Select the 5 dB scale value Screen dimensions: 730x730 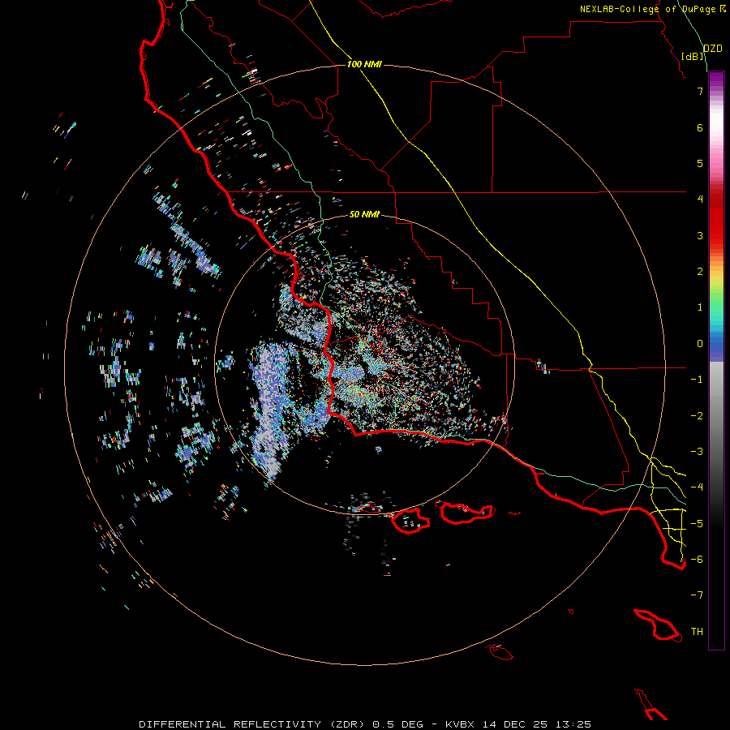(700, 163)
